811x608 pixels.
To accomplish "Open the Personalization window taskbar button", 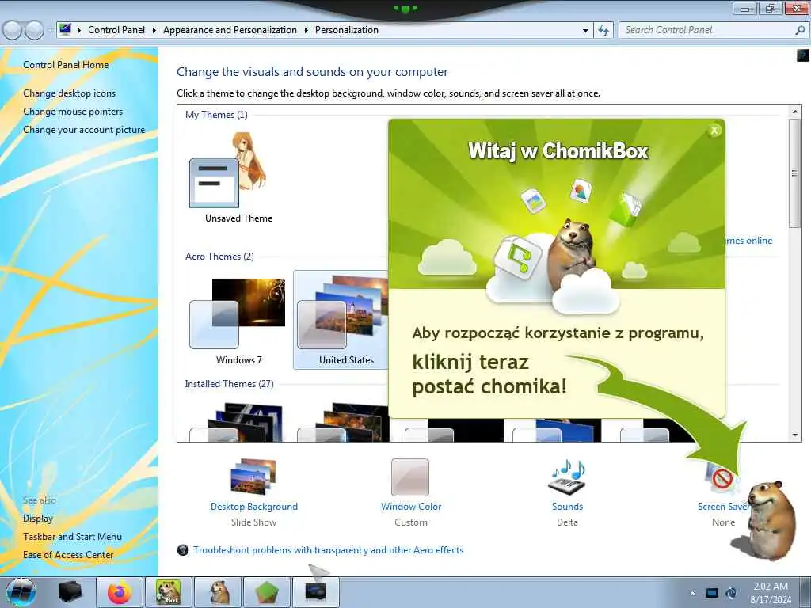I will [316, 592].
